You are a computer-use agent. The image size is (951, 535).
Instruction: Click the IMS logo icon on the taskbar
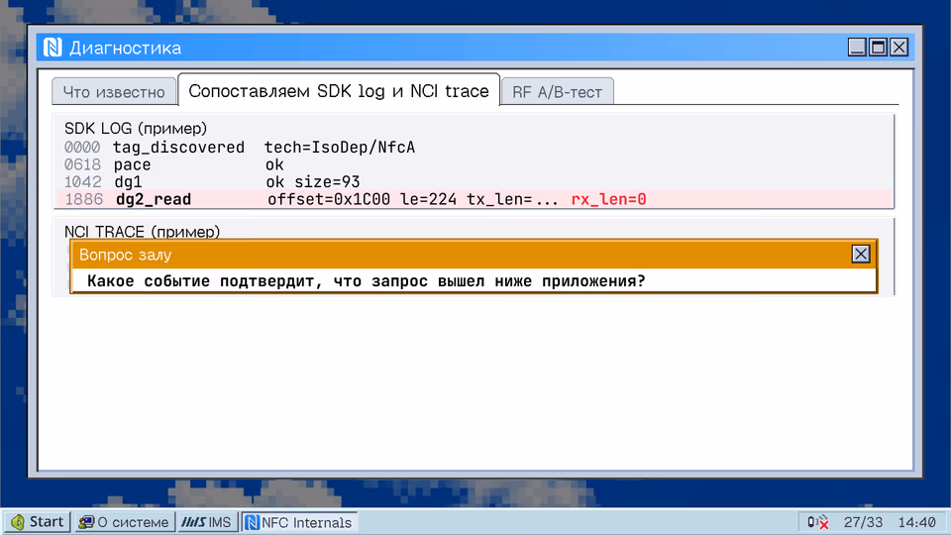pyautogui.click(x=193, y=522)
